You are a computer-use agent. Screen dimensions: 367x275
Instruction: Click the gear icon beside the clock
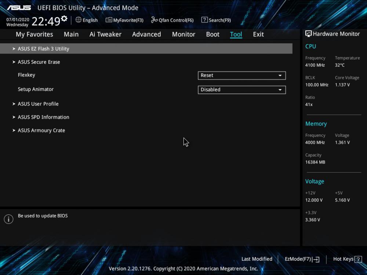coord(64,18)
